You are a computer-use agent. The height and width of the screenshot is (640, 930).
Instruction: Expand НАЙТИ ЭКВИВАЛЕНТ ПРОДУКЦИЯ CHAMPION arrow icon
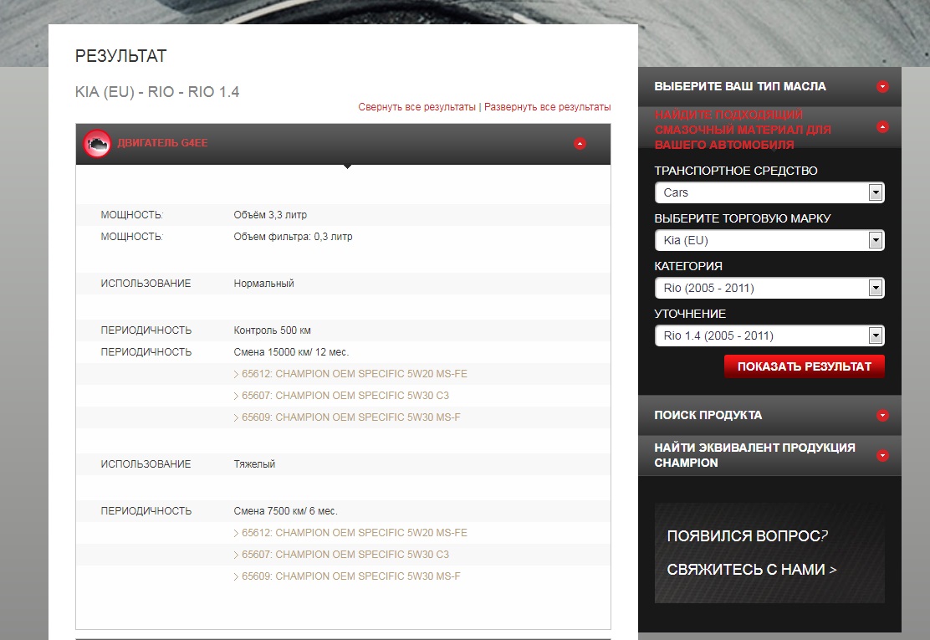click(882, 456)
